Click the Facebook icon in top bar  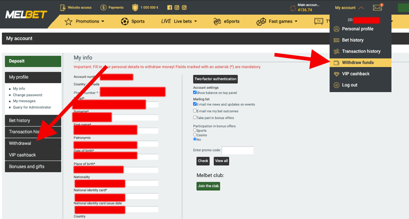pos(170,8)
